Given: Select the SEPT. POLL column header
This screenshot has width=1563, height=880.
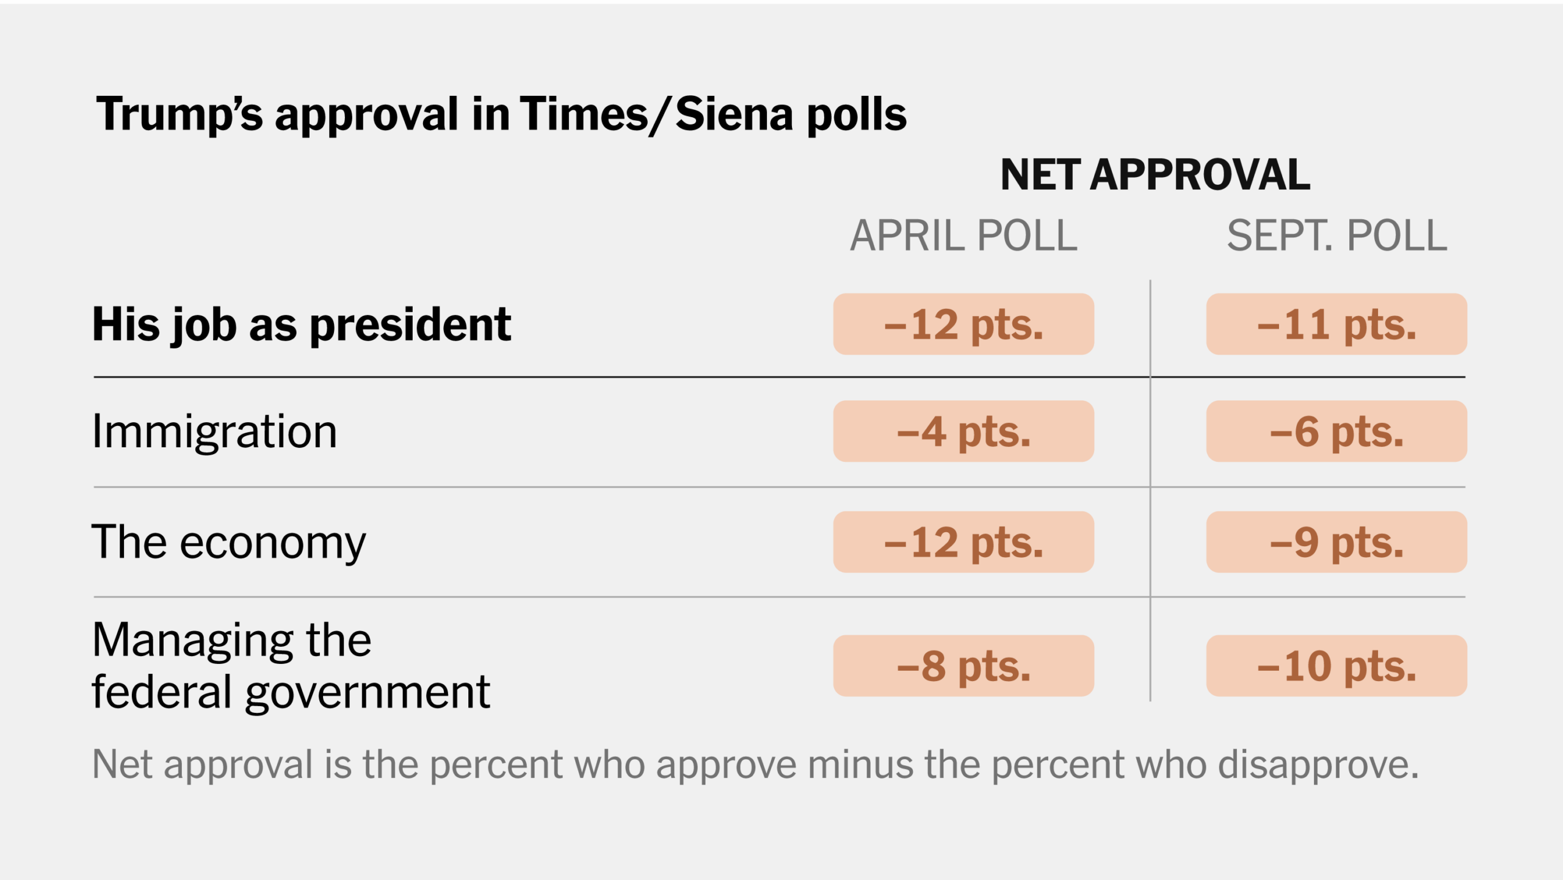Looking at the screenshot, I should [x=1336, y=236].
